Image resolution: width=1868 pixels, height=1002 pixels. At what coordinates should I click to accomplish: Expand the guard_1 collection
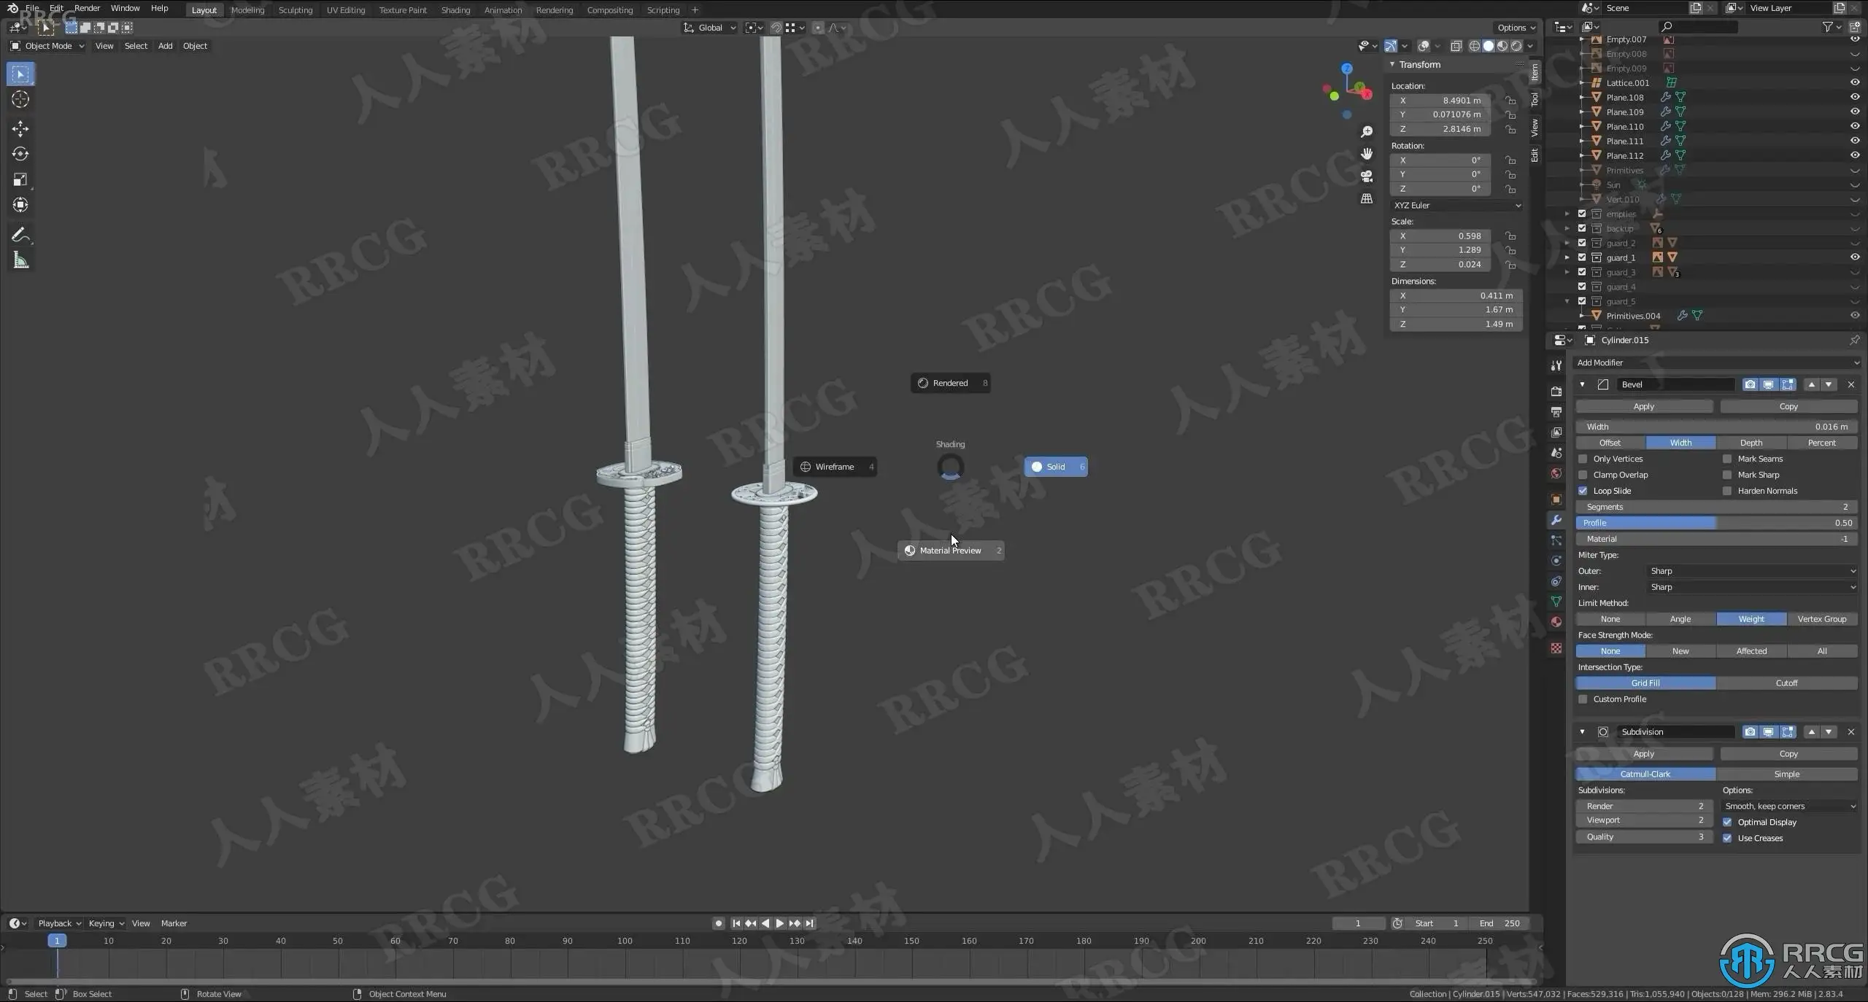[1567, 257]
